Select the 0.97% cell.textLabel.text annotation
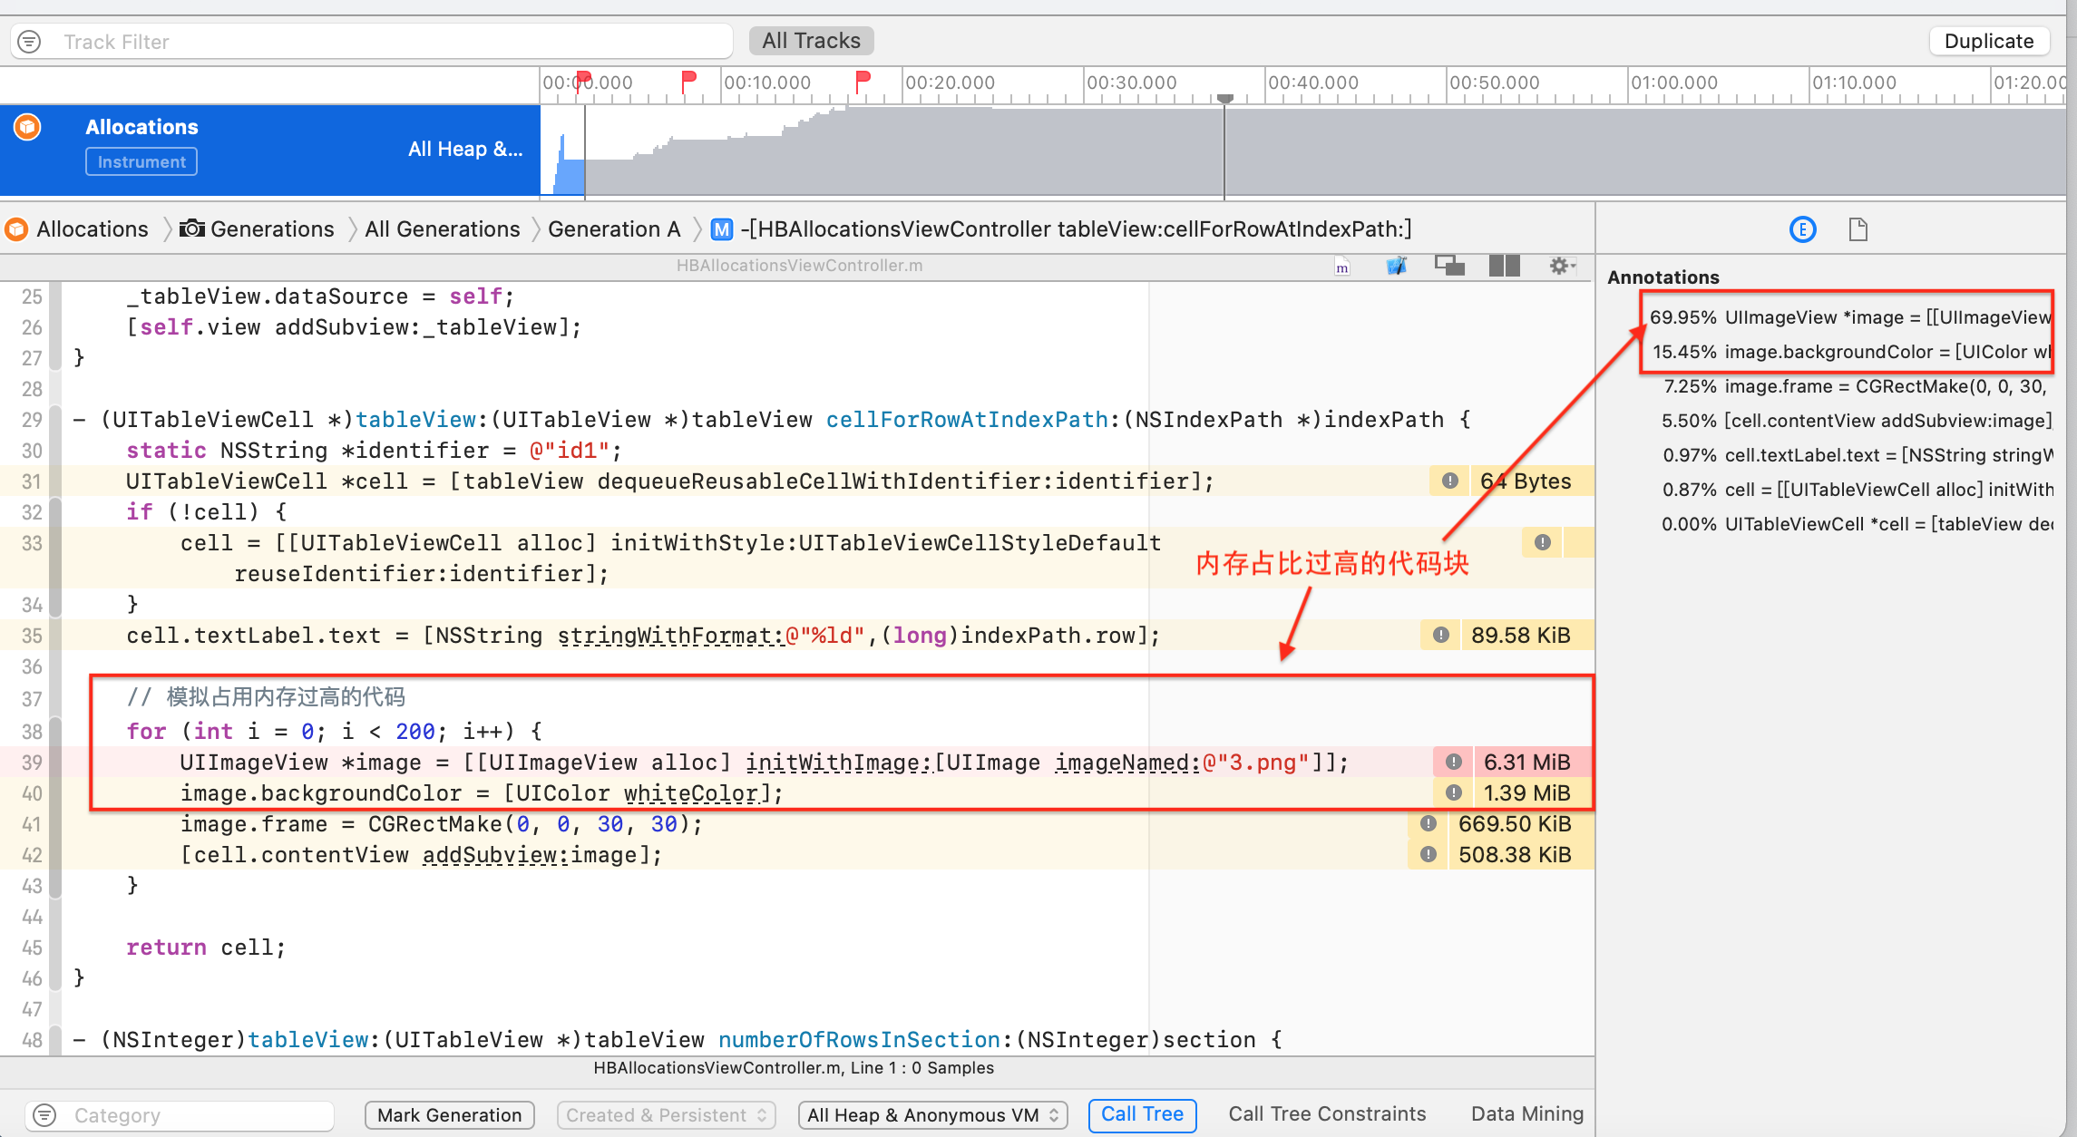 (x=1858, y=455)
